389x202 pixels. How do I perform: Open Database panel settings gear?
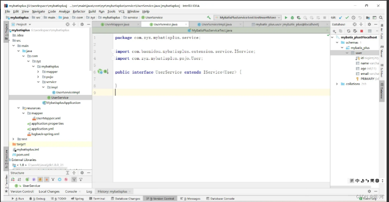click(369, 24)
